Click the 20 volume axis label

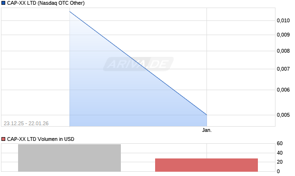(x=280, y=162)
